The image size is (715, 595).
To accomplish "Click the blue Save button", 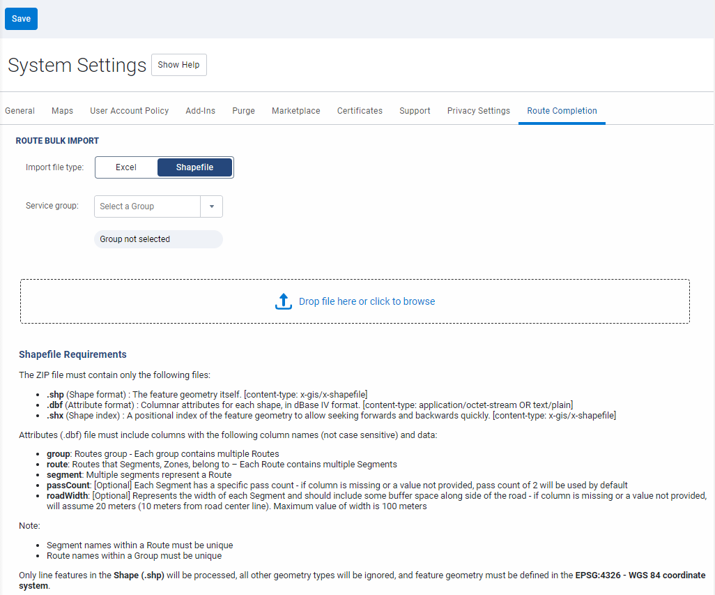I will (21, 19).
